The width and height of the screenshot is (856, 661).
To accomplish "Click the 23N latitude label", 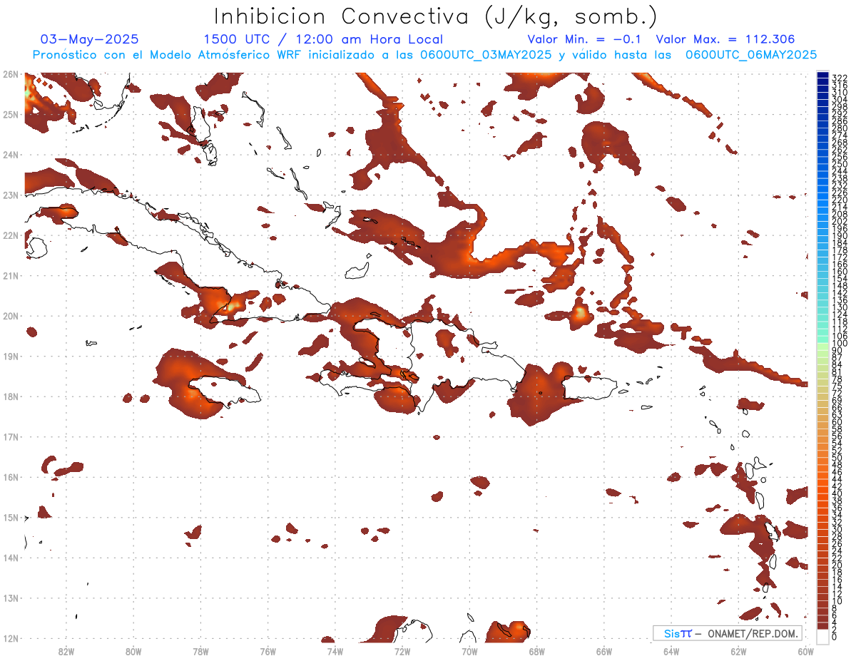I will click(x=10, y=195).
